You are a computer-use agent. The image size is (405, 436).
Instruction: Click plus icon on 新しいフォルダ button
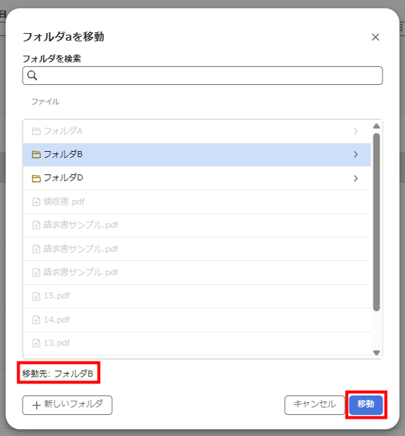(x=36, y=405)
